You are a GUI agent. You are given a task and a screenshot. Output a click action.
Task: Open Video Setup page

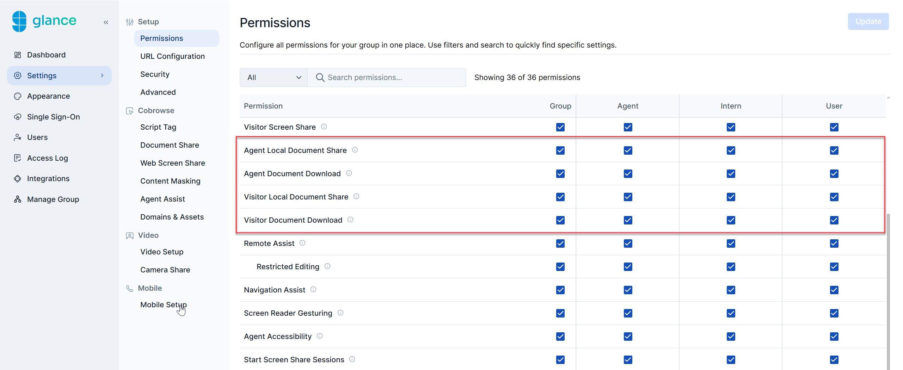pyautogui.click(x=162, y=252)
